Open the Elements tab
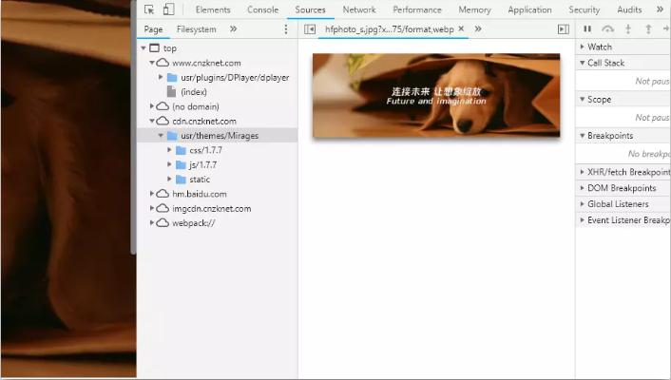 213,9
